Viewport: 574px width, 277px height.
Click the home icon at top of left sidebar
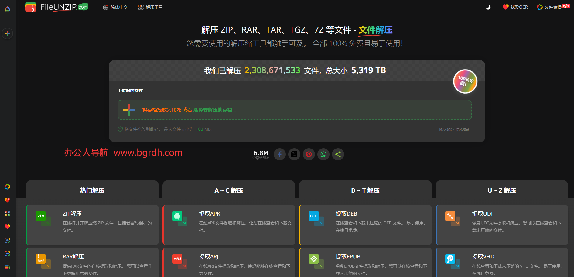click(x=7, y=9)
